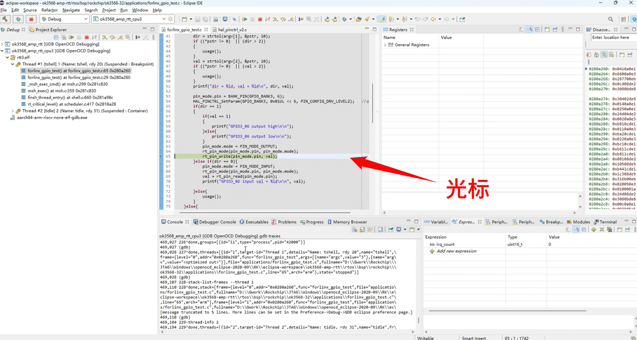637x340 pixels.
Task: Toggle Instruction Stepping Mode in main toolbar
Action: (301, 19)
